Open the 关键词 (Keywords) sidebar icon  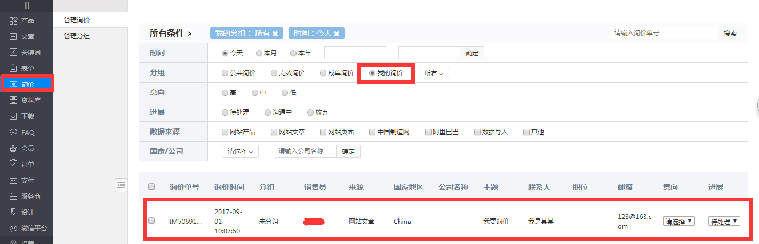click(14, 52)
